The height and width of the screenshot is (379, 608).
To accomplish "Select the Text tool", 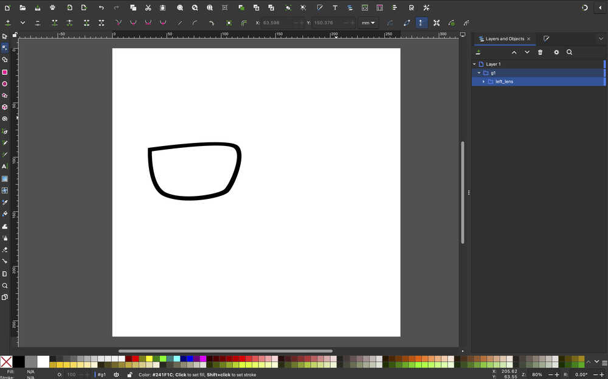I will click(x=5, y=166).
